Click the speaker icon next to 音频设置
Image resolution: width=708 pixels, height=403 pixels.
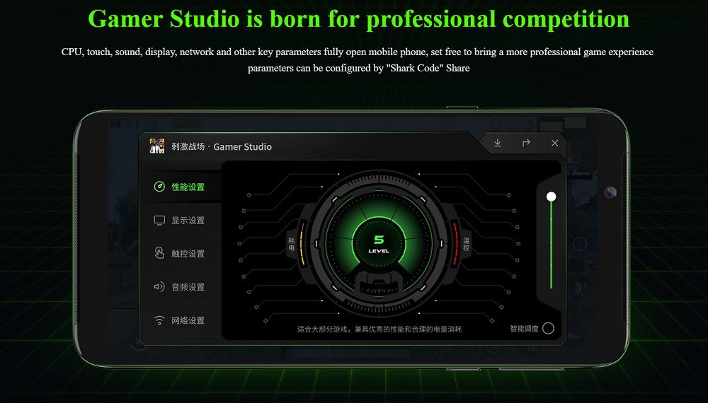[159, 287]
